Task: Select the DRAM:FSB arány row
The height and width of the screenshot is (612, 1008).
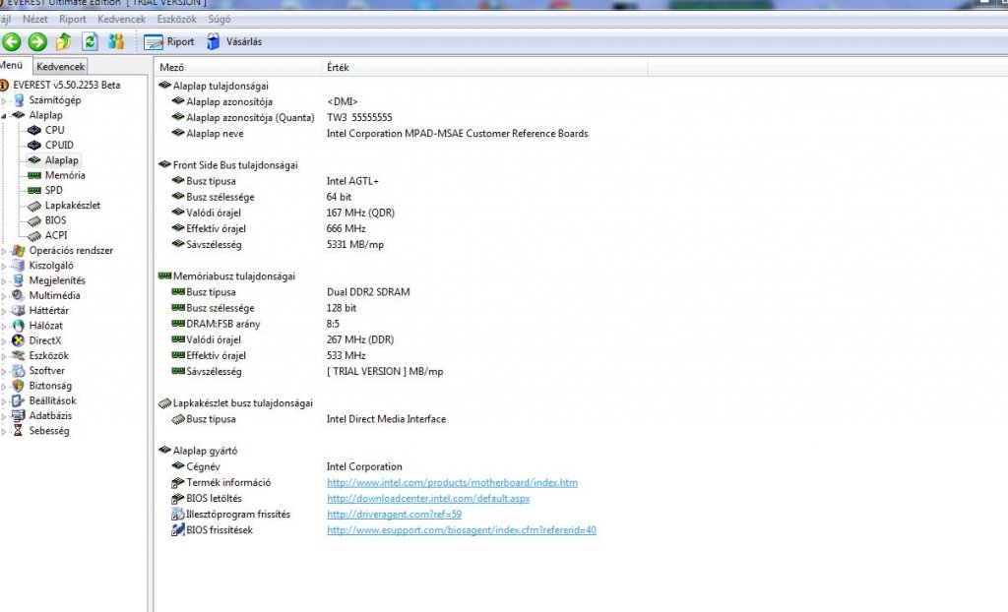Action: 255,324
